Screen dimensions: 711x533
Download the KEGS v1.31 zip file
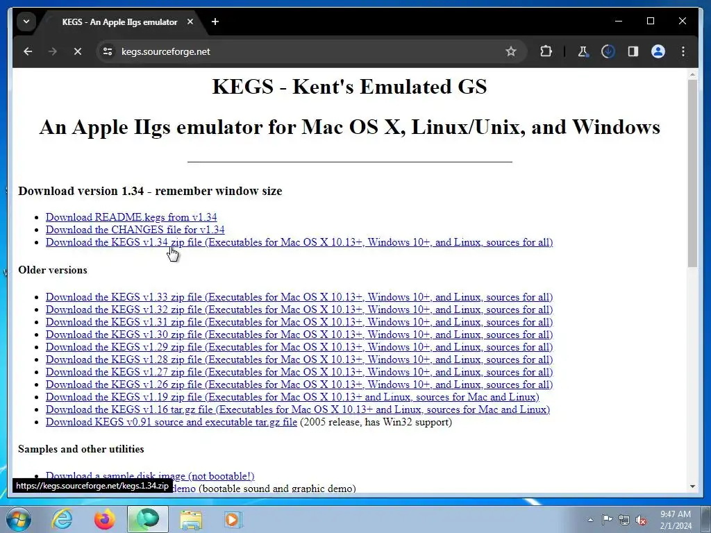click(299, 322)
